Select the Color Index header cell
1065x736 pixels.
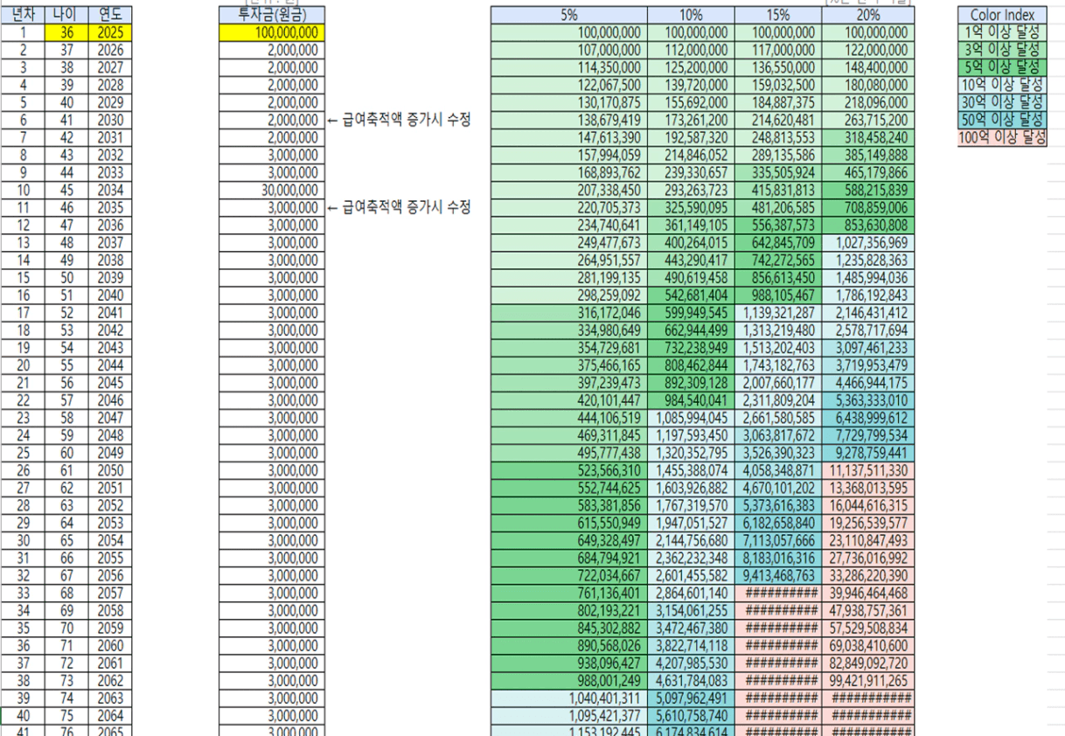(1002, 15)
